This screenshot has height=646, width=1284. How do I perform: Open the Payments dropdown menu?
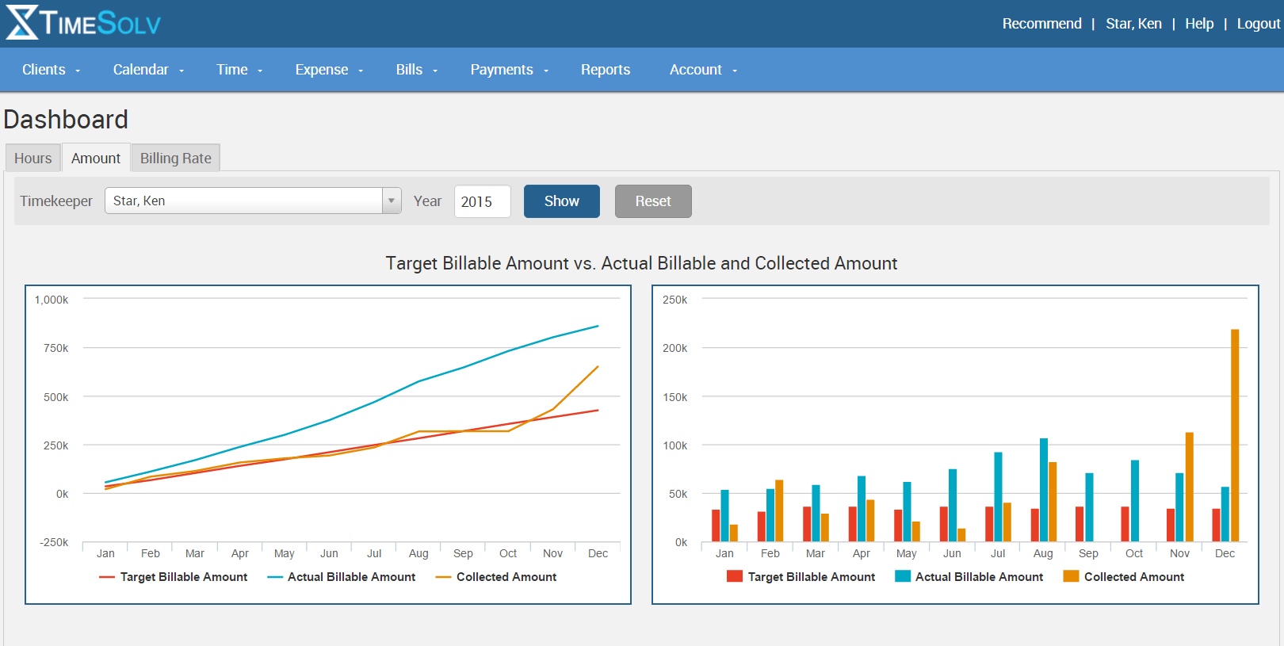point(509,70)
